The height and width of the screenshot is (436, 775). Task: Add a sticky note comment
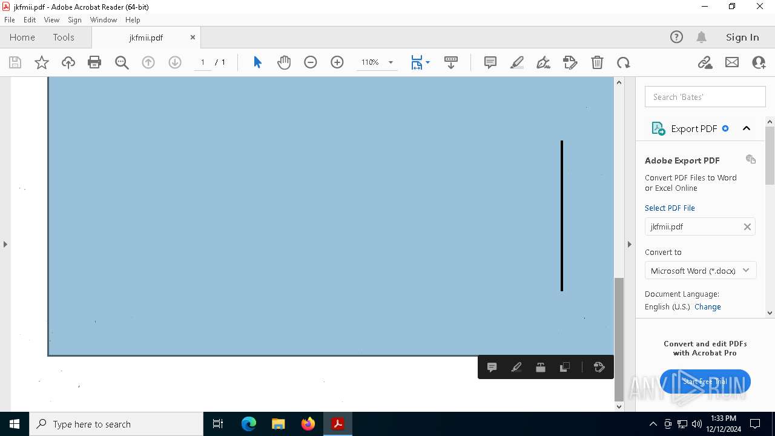(490, 62)
